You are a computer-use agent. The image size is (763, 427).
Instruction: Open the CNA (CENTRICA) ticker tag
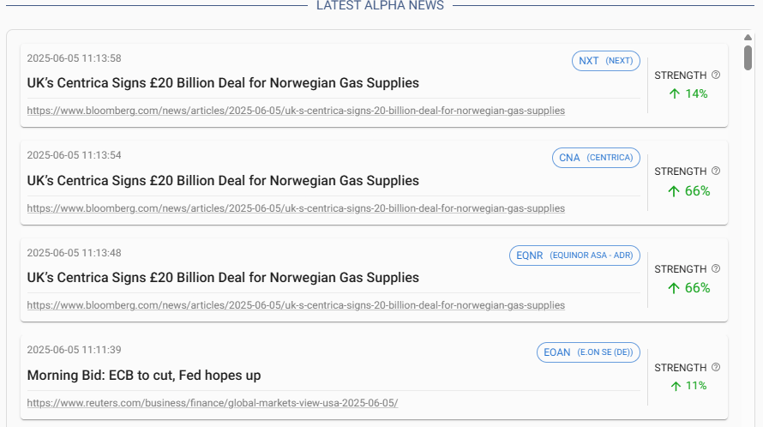[596, 158]
